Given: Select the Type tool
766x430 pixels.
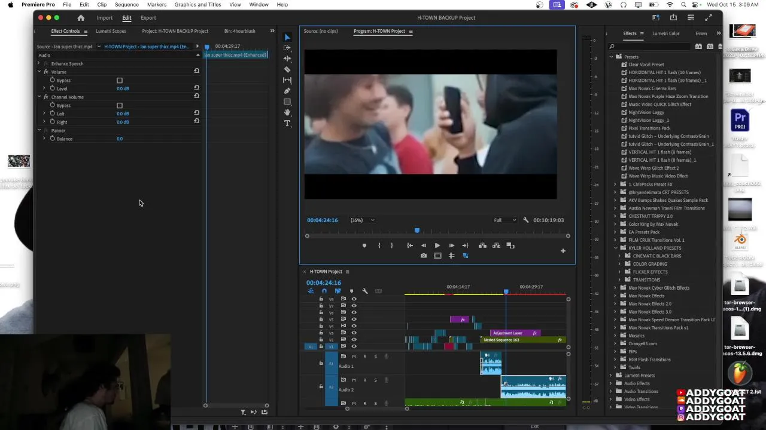Looking at the screenshot, I should click(x=287, y=123).
